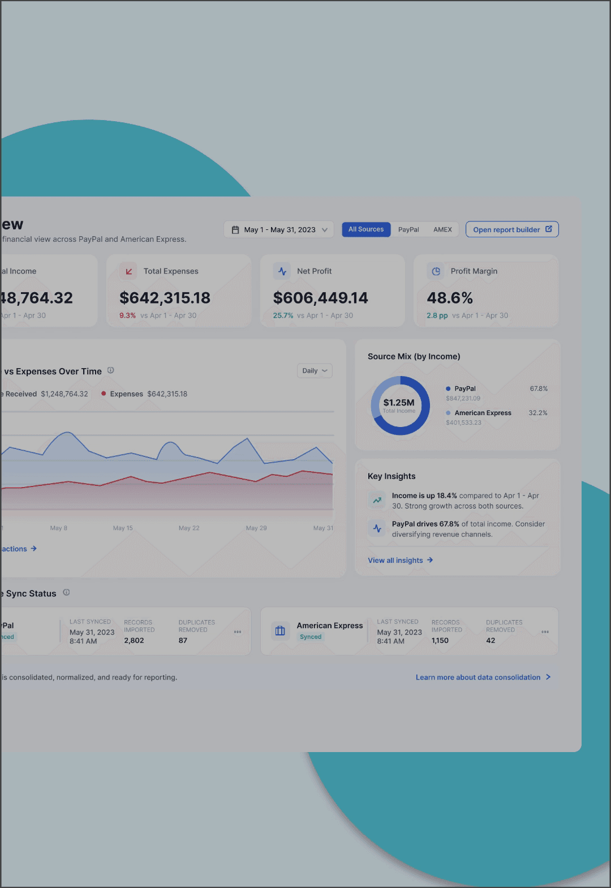Click the info icon beside Sync Status
The image size is (611, 888).
point(66,592)
